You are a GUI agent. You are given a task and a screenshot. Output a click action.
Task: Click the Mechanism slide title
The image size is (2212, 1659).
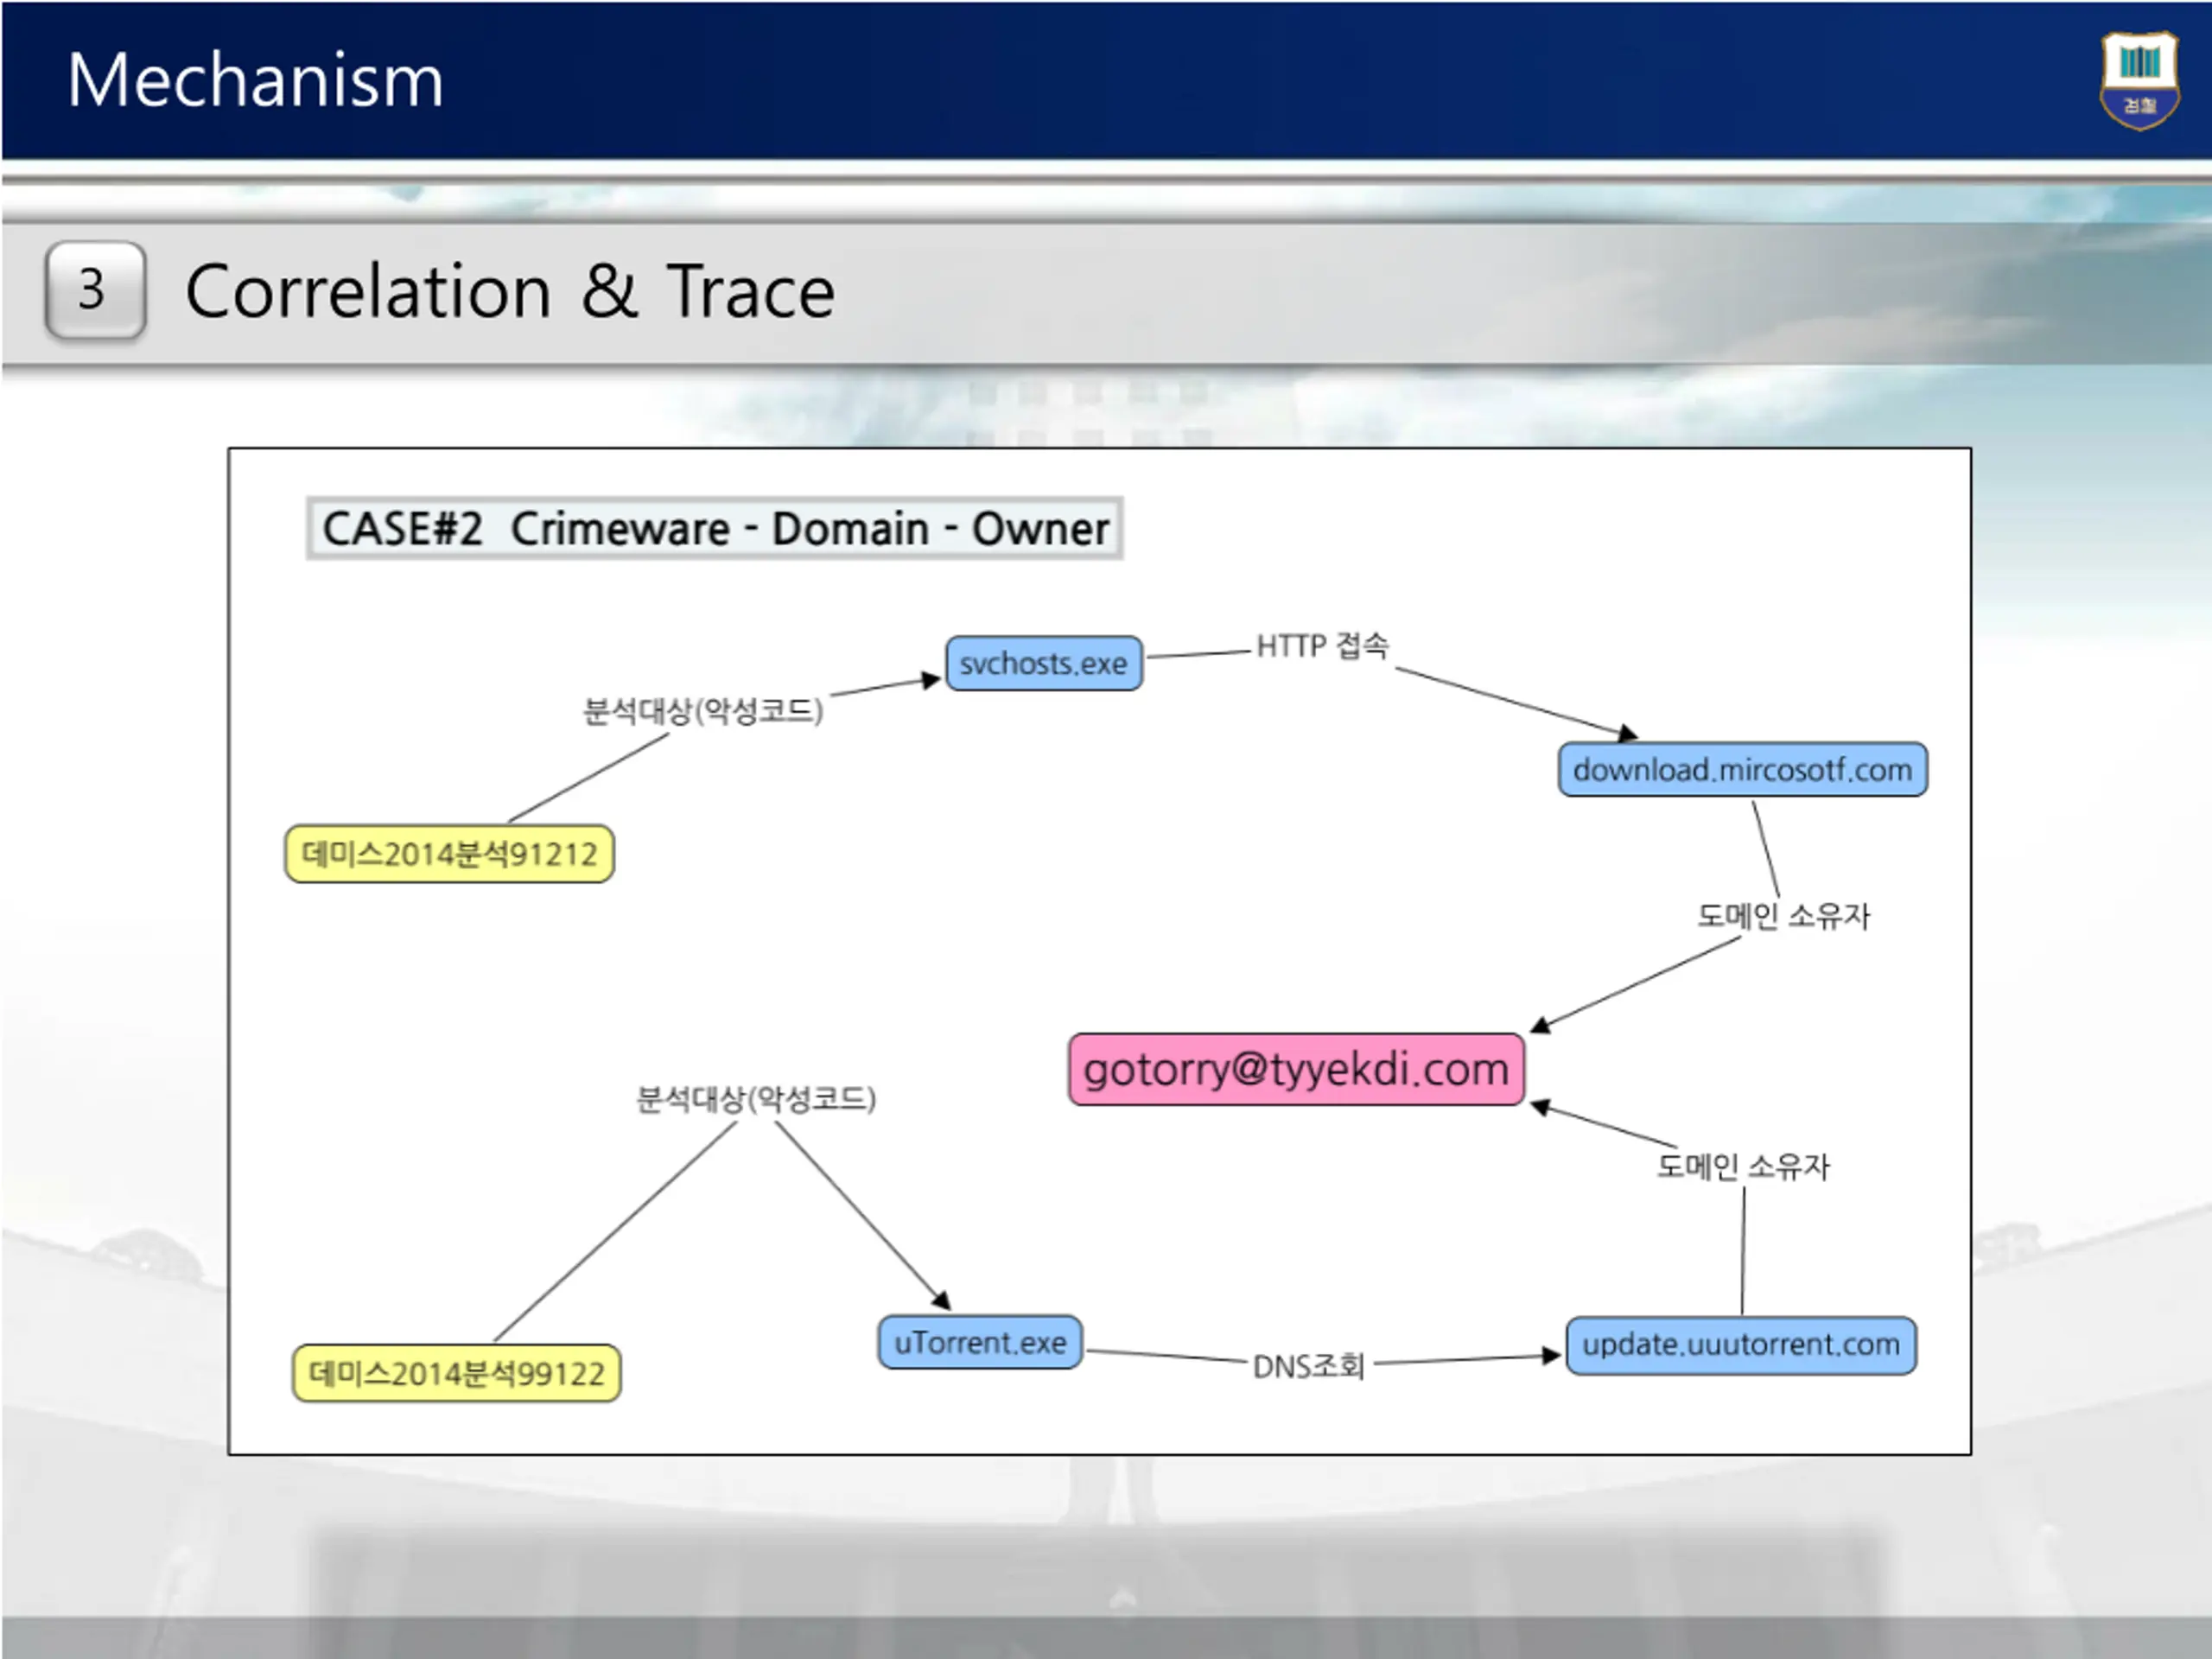tap(256, 80)
